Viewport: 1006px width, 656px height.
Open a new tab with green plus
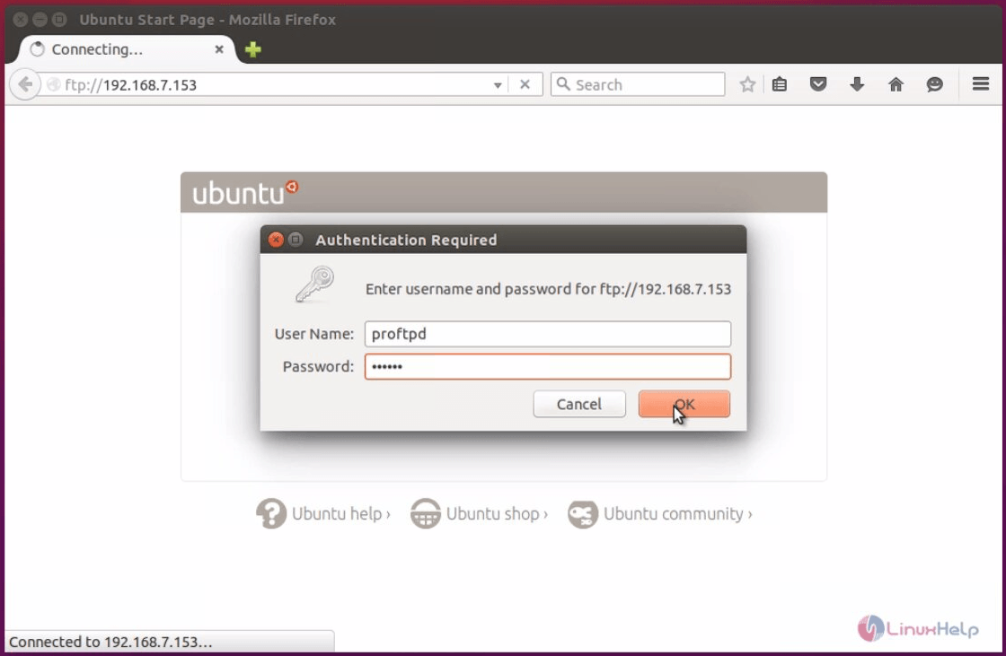[x=252, y=49]
